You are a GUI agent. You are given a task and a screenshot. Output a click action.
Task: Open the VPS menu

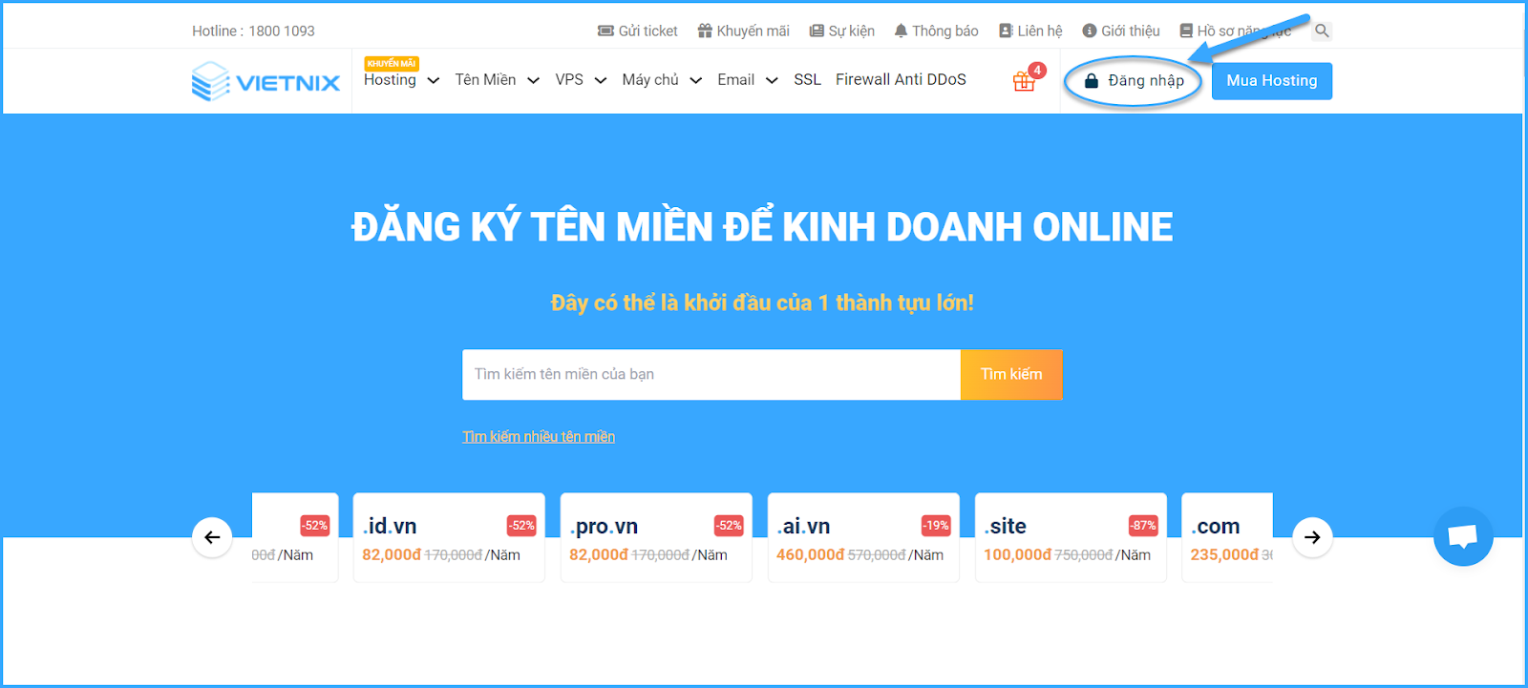point(581,80)
